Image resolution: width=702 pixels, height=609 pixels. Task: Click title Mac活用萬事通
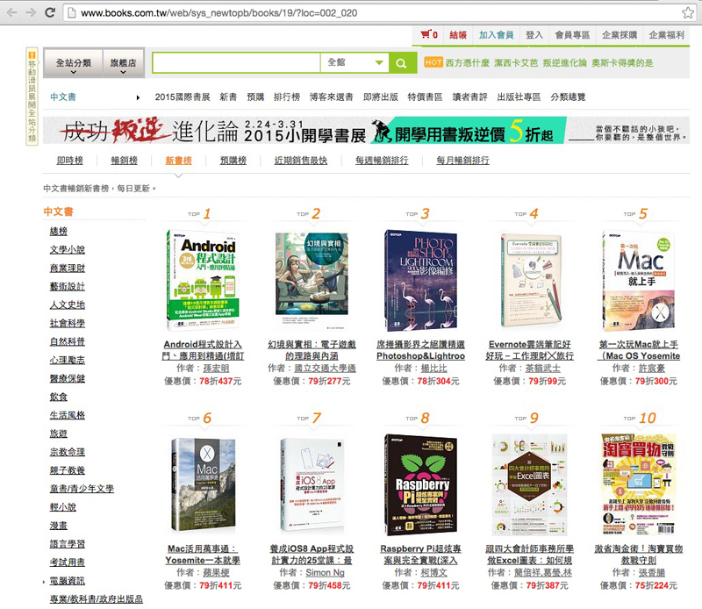coord(203,555)
